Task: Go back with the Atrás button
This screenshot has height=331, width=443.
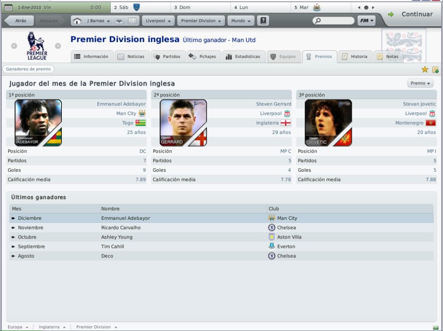Action: pyautogui.click(x=19, y=21)
